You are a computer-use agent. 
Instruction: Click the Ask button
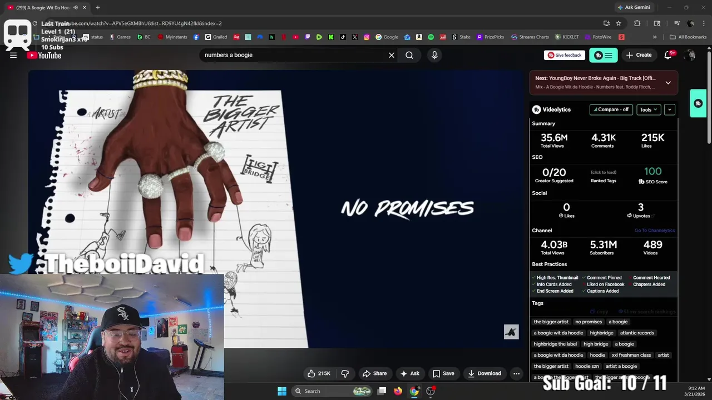click(409, 373)
